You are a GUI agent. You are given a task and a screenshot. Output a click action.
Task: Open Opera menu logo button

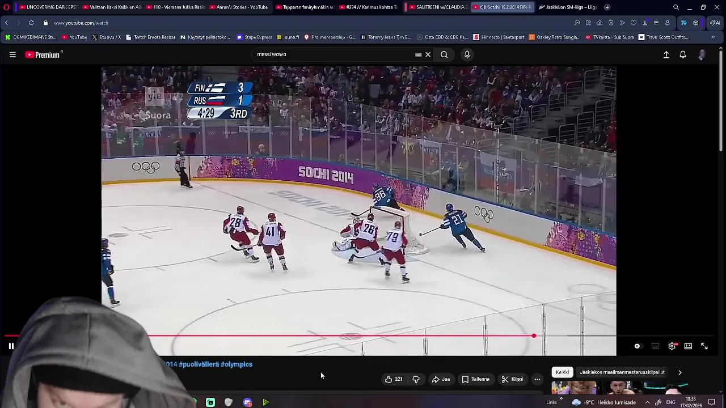point(6,7)
